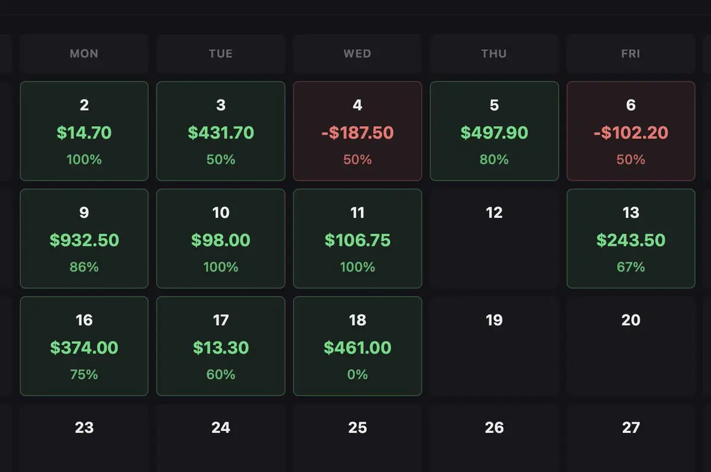
Task: Open the day 10 cell showing $98.00
Action: tap(220, 239)
